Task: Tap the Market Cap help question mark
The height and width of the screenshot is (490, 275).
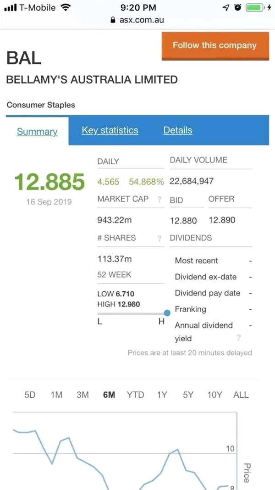Action: point(159,200)
